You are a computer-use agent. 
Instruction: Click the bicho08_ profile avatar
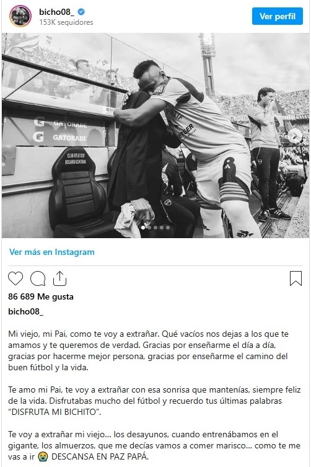tap(20, 16)
